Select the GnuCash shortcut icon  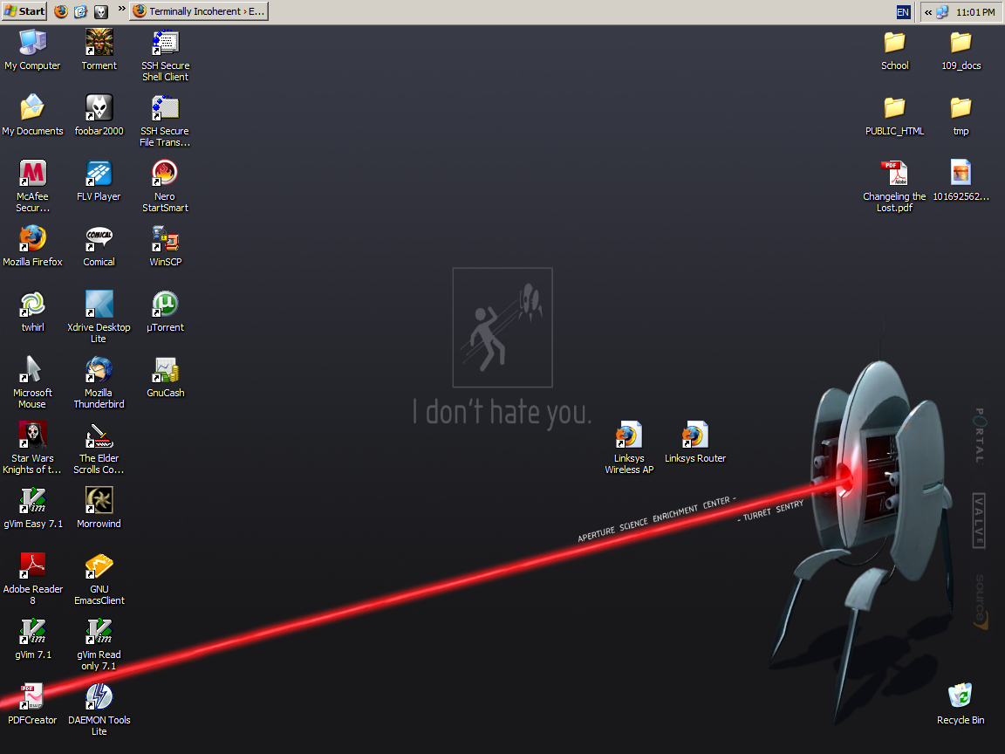click(x=165, y=370)
